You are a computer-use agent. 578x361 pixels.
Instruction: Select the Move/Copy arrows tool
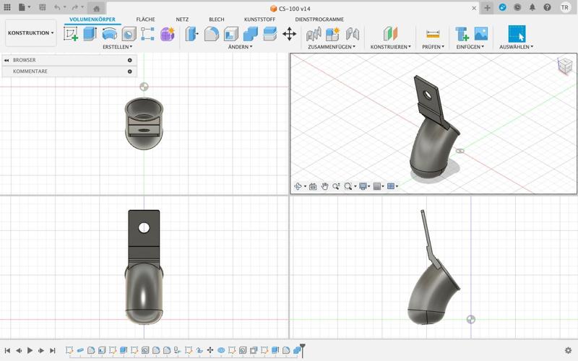(289, 33)
